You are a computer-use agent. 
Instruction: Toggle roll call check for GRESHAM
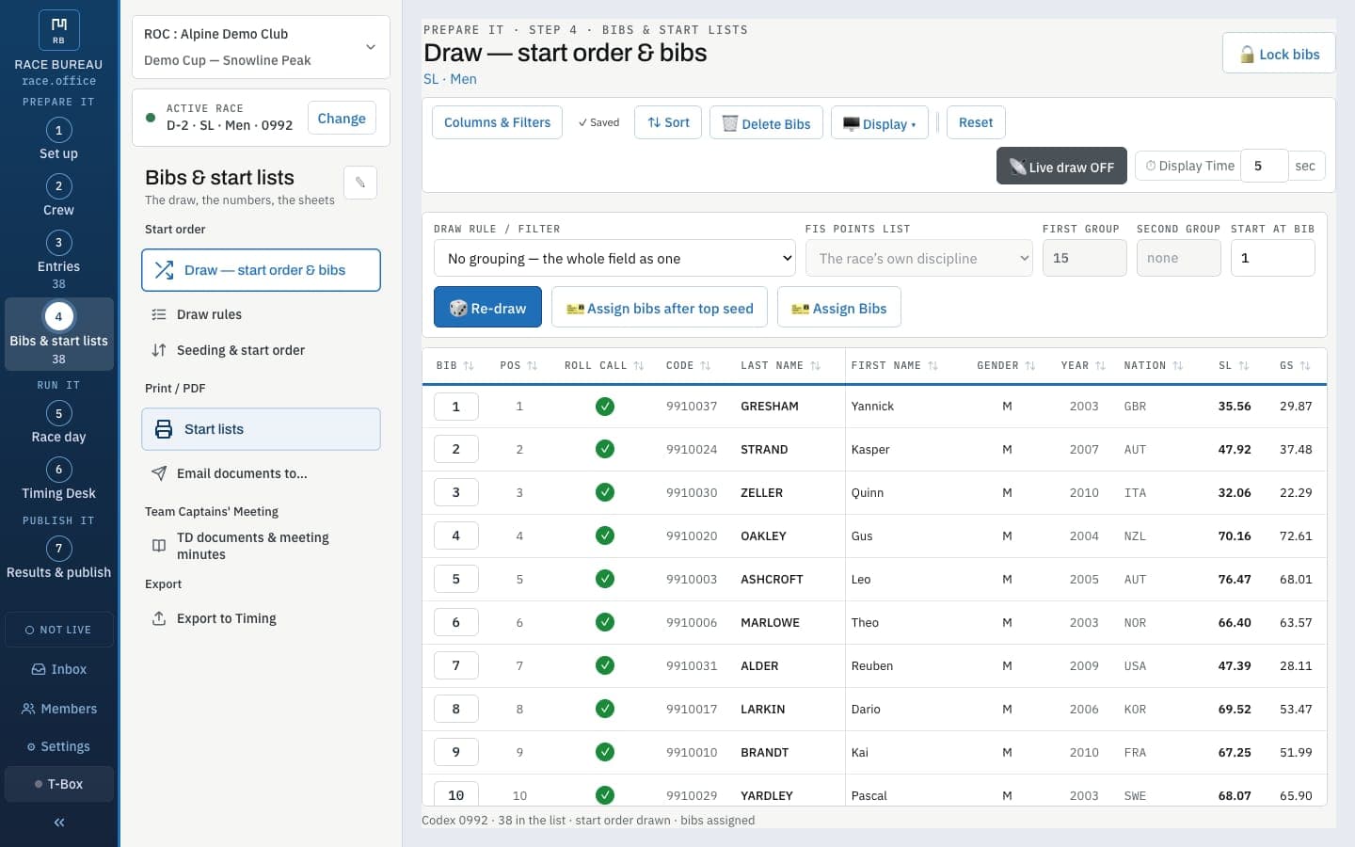(x=605, y=407)
